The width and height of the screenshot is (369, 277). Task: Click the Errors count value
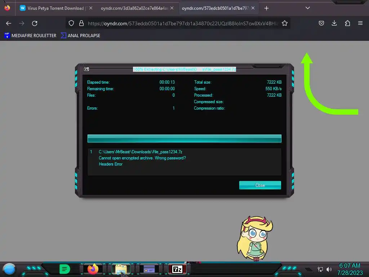coord(174,108)
